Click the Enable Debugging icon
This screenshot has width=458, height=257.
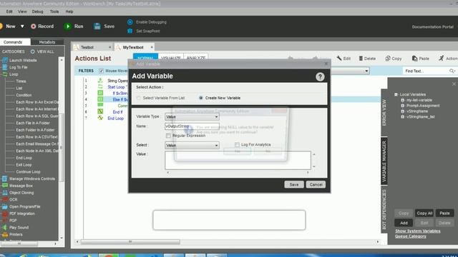pyautogui.click(x=130, y=22)
